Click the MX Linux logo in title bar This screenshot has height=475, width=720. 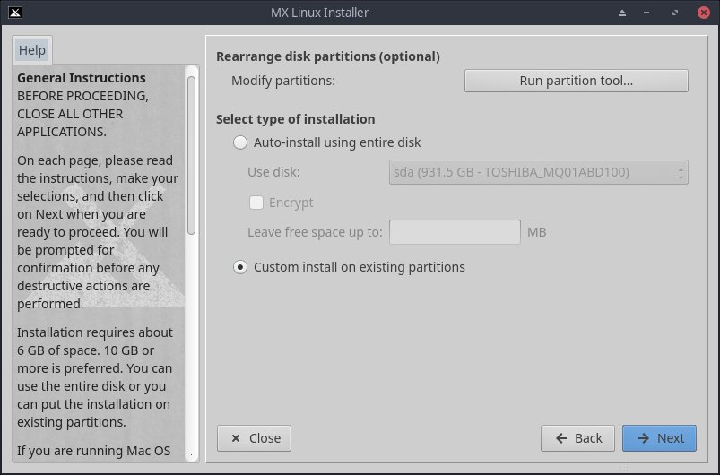[x=14, y=13]
